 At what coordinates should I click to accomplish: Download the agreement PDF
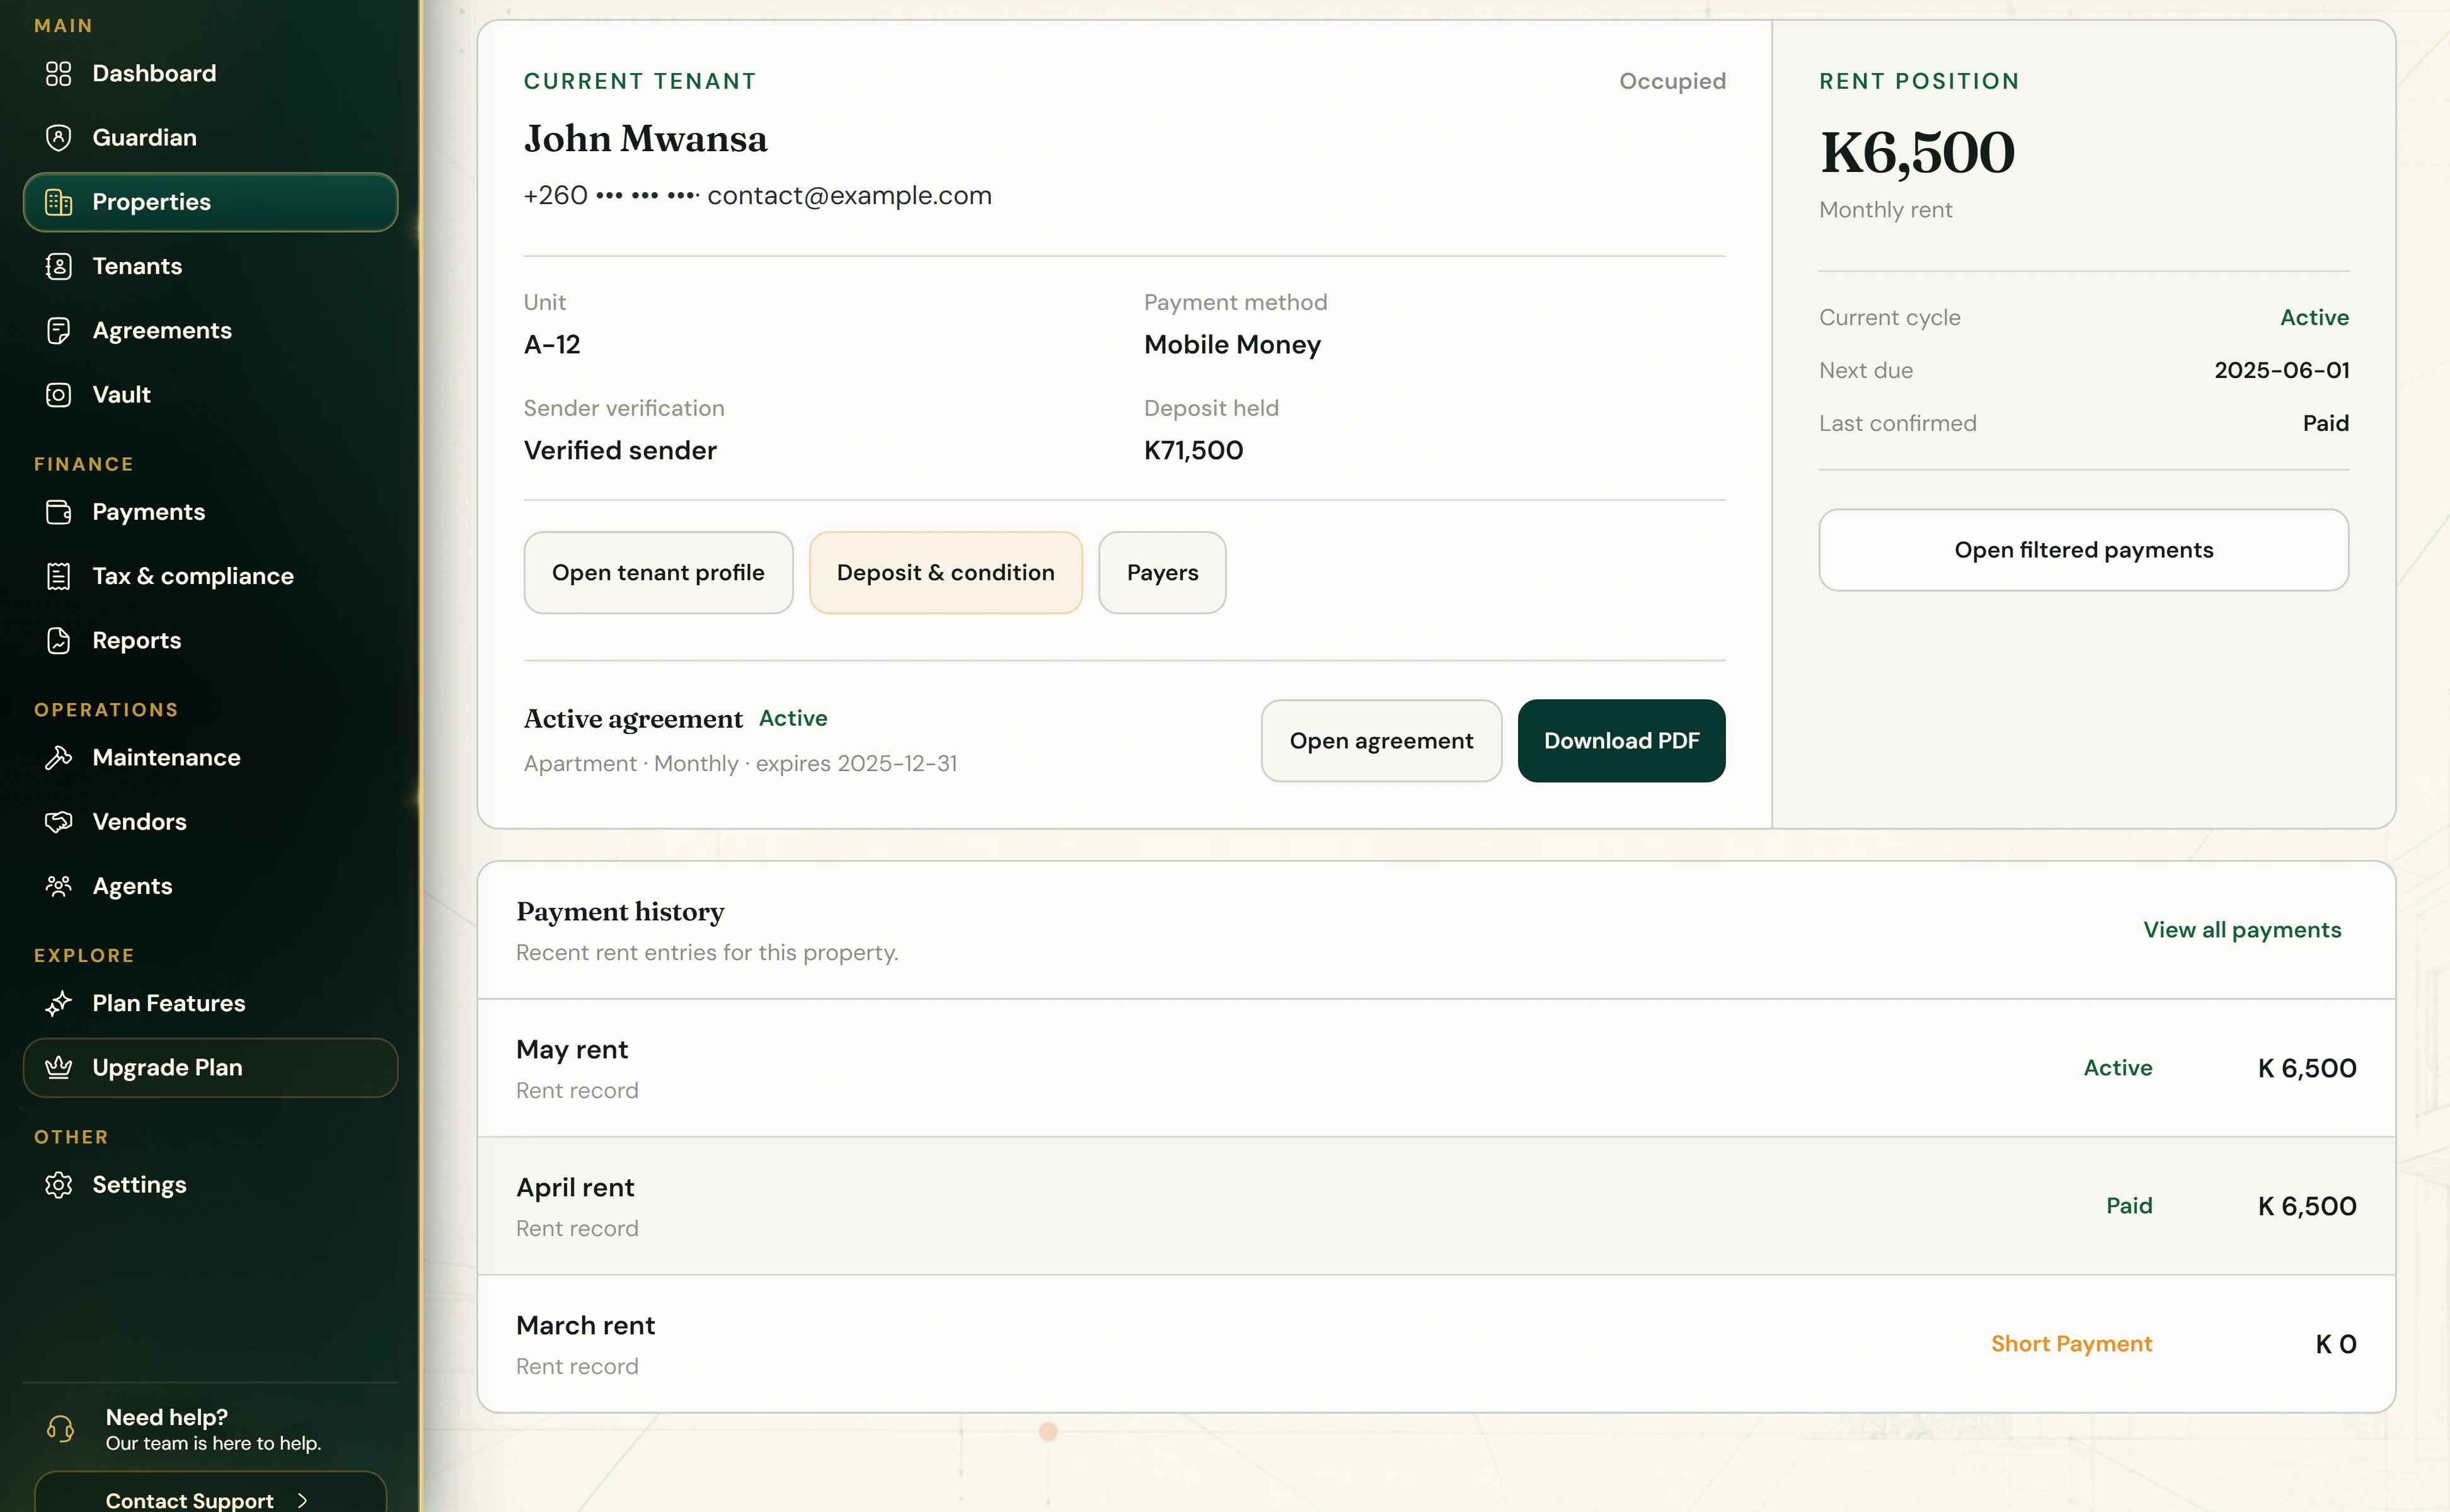coord(1621,741)
